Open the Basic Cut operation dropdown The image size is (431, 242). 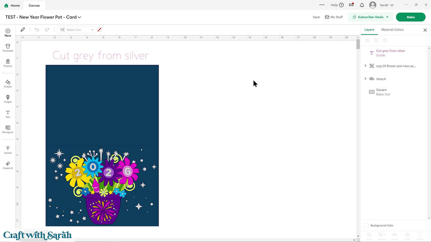(x=77, y=30)
